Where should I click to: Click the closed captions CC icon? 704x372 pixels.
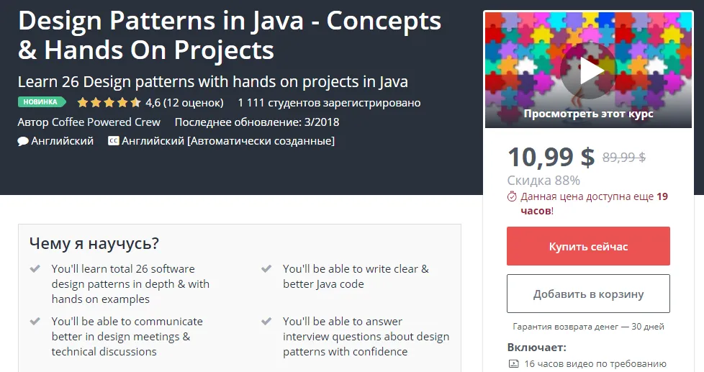point(113,141)
